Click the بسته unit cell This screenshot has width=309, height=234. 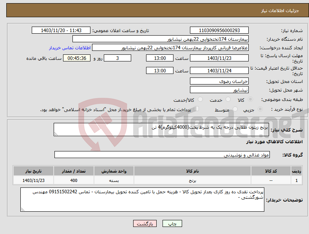click(x=114, y=180)
